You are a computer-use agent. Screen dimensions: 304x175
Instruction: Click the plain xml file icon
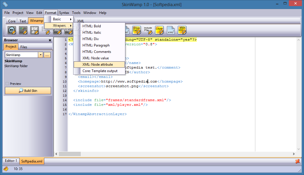point(171,30)
